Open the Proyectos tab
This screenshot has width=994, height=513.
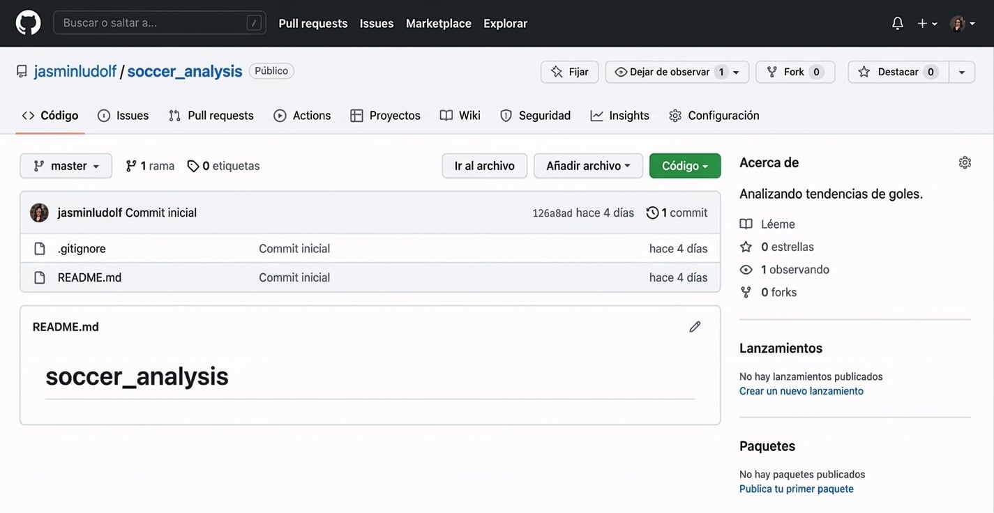click(385, 116)
